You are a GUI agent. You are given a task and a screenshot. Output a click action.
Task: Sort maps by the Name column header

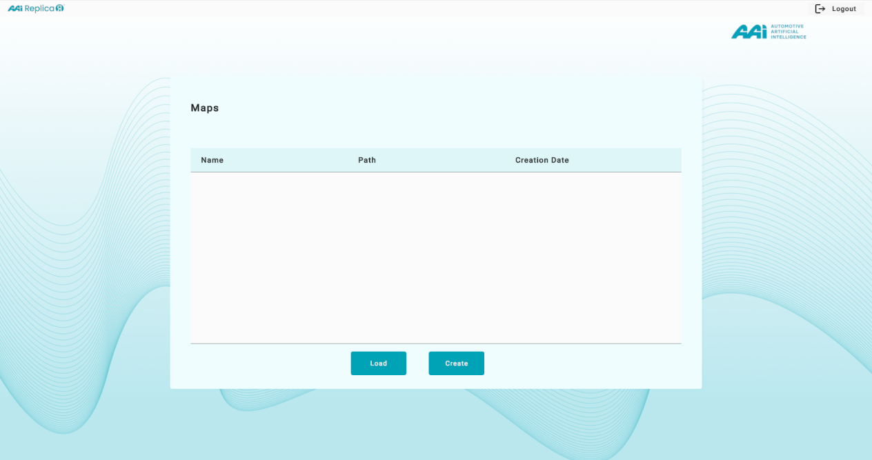pyautogui.click(x=212, y=160)
